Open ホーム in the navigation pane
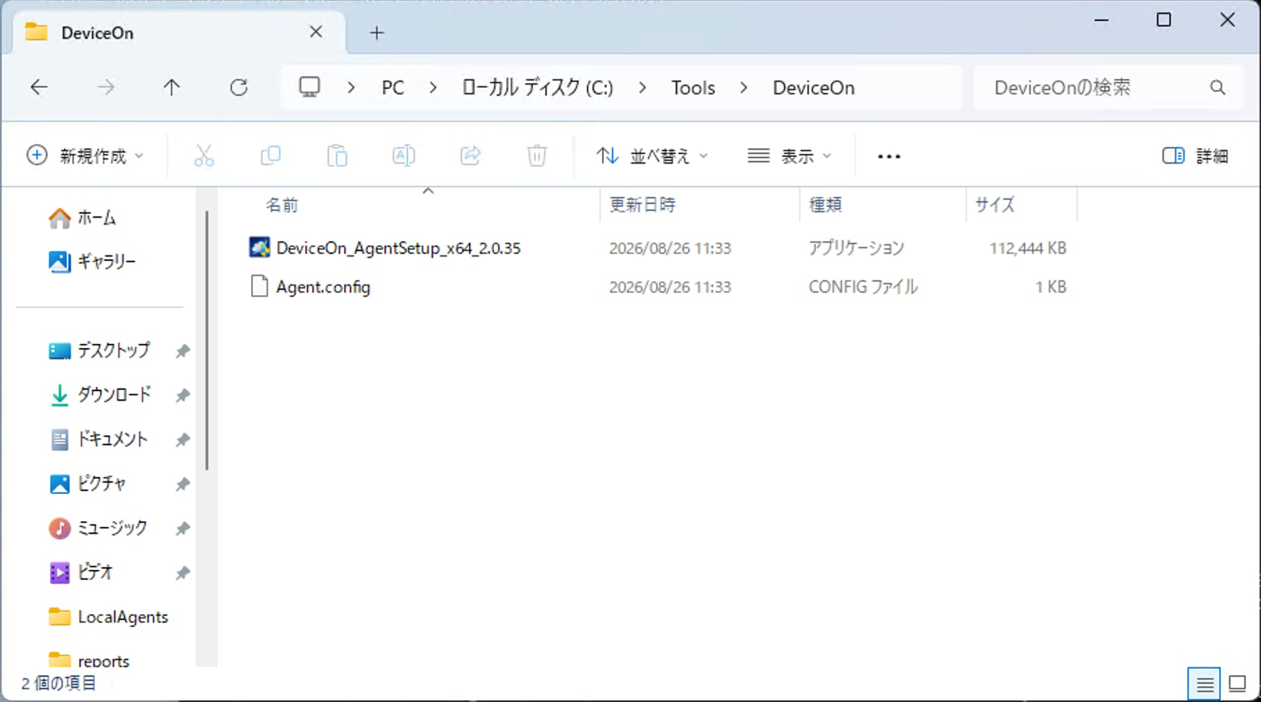The width and height of the screenshot is (1261, 702). 82,218
